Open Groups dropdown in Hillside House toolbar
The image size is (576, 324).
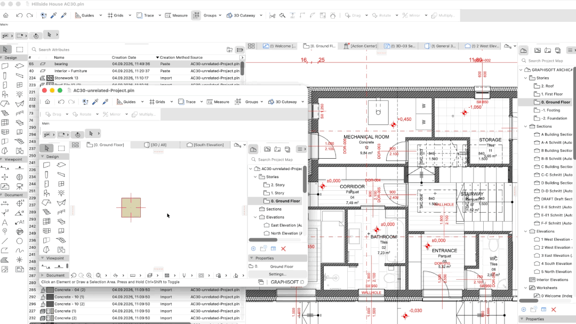[x=220, y=15]
